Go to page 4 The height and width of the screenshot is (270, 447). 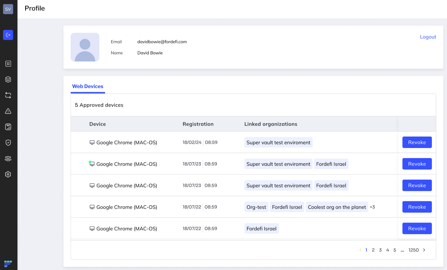click(x=387, y=250)
